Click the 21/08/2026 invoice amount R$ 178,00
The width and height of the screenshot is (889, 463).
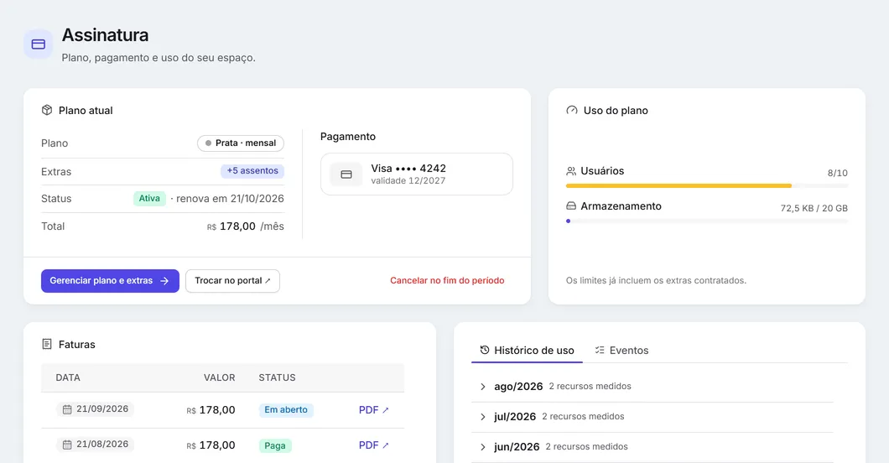(x=211, y=445)
